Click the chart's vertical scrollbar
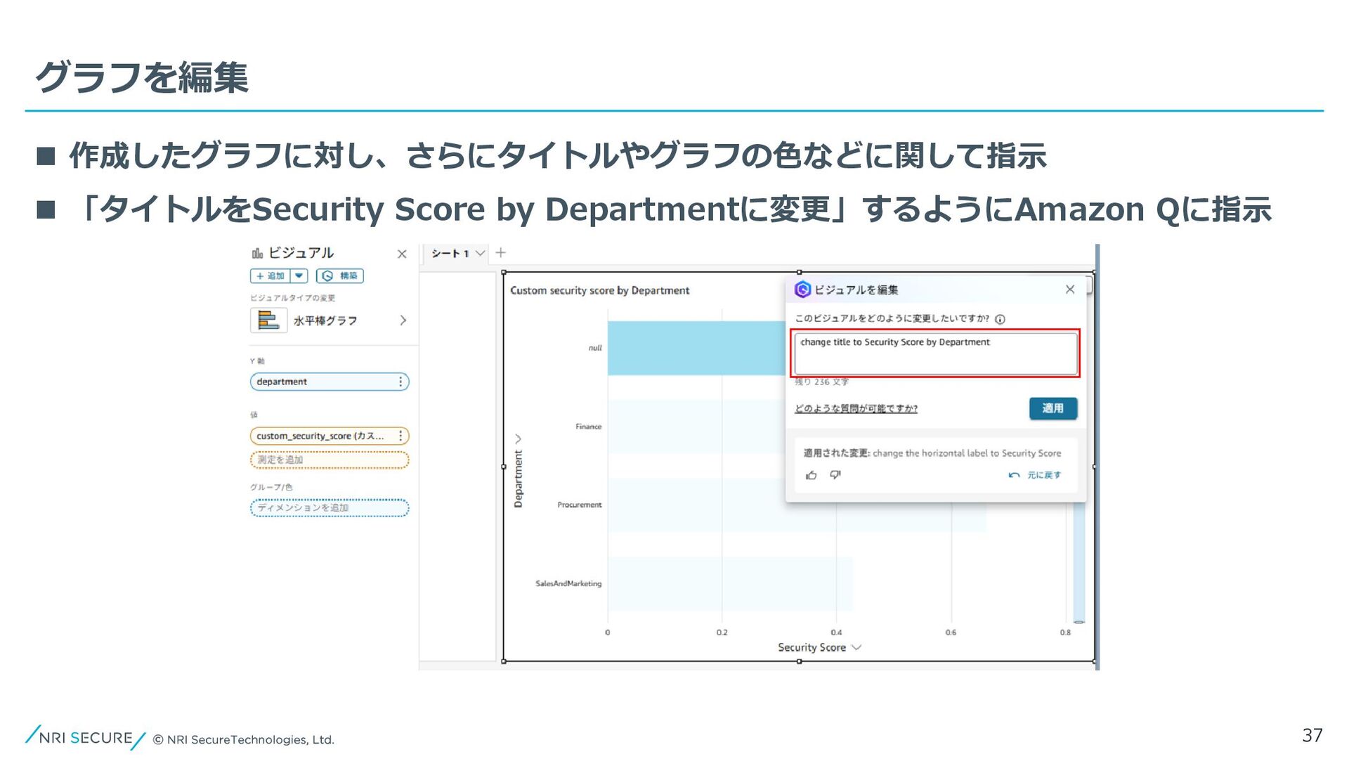1349x759 pixels. click(x=1079, y=562)
